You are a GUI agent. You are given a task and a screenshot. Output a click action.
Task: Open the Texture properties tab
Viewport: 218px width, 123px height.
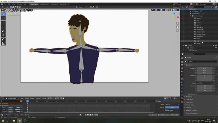tap(182, 102)
